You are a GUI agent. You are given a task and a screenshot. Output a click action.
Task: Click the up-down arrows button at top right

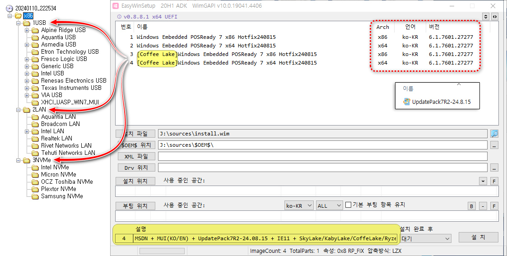(485, 17)
